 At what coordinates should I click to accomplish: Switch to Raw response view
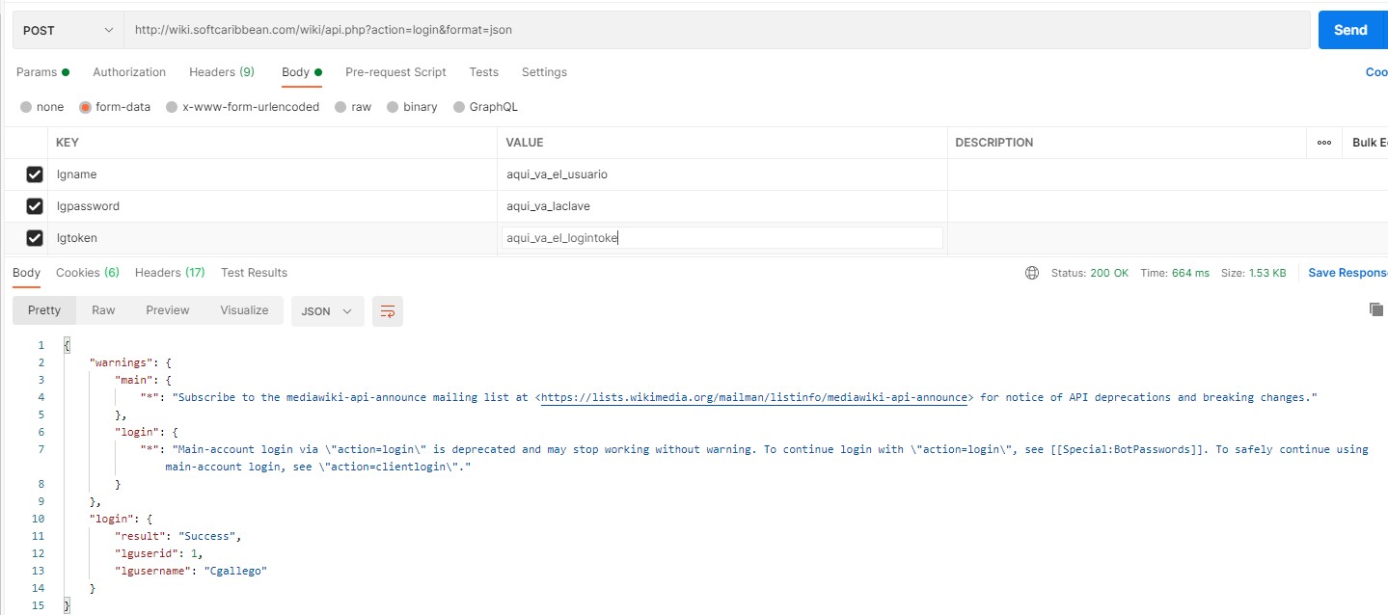pos(103,310)
